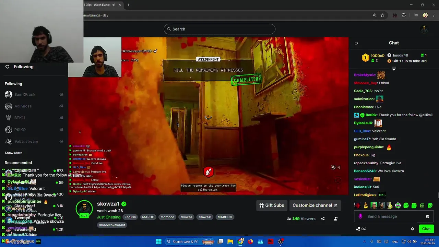The image size is (439, 247).
Task: Click the user icon next to share
Action: (336, 219)
